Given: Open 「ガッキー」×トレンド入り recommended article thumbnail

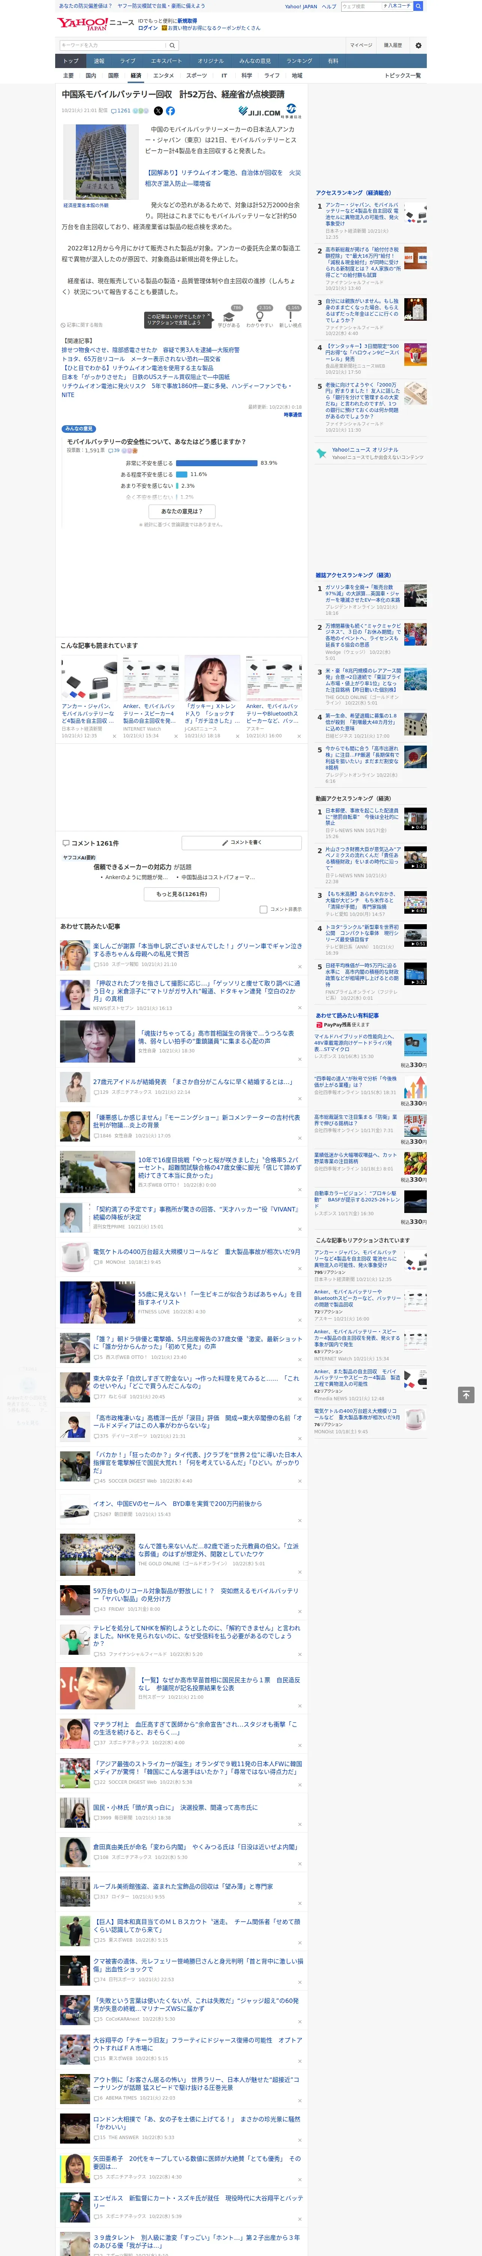Looking at the screenshot, I should 212,678.
